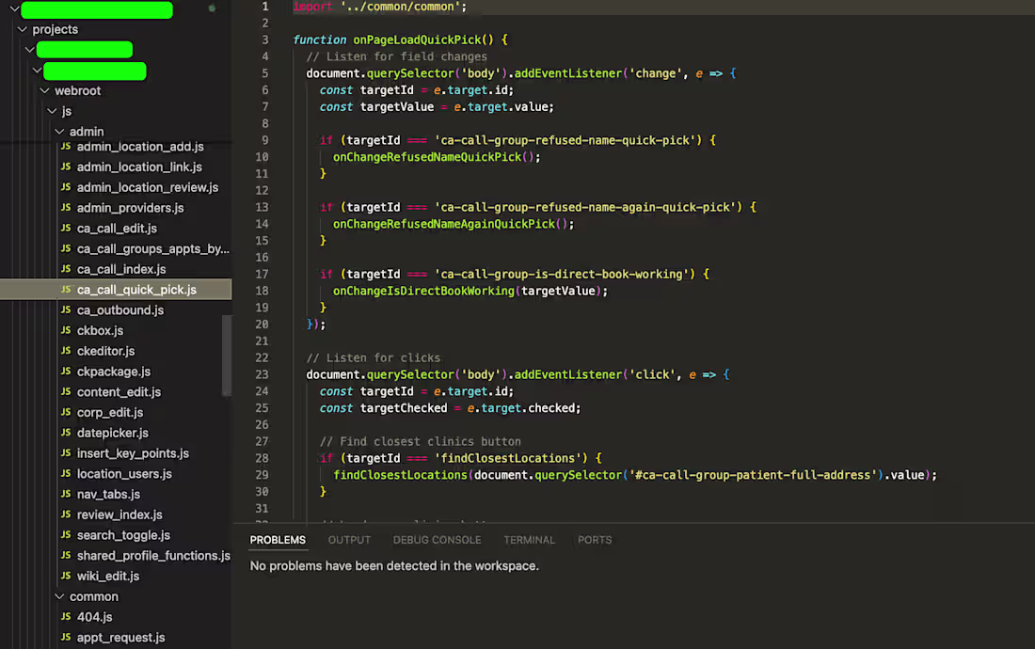Click the JS icon next to admin_providers.js
The image size is (1035, 649).
coord(66,208)
